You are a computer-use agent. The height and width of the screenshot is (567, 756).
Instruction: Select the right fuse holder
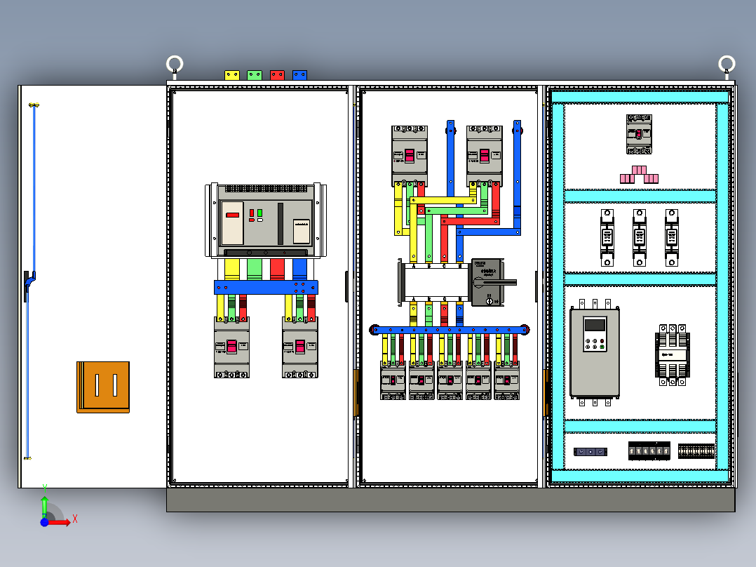pyautogui.click(x=671, y=237)
